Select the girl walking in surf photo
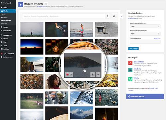 (82, 30)
